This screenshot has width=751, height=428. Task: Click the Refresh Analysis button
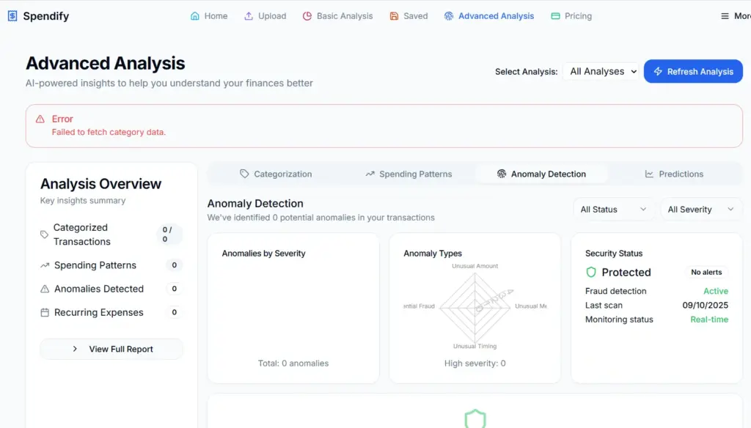point(692,71)
